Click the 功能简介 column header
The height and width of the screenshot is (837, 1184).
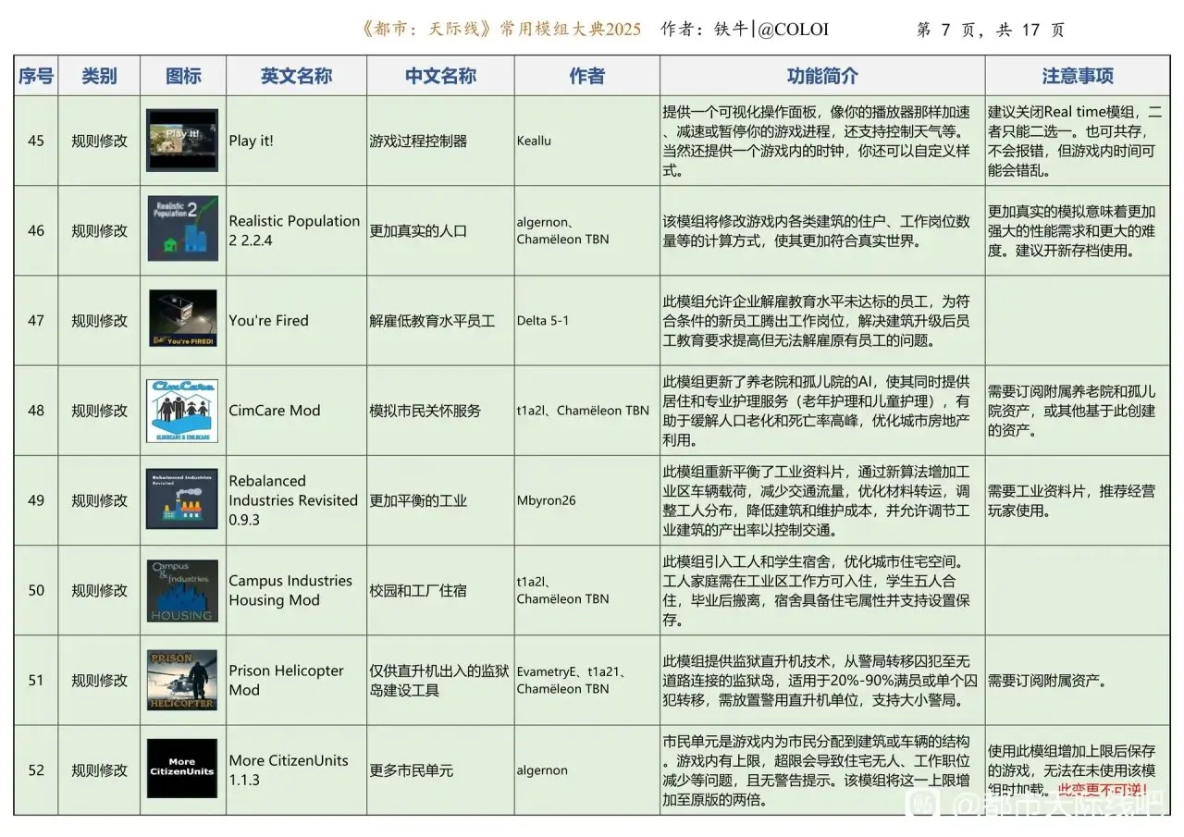(821, 76)
